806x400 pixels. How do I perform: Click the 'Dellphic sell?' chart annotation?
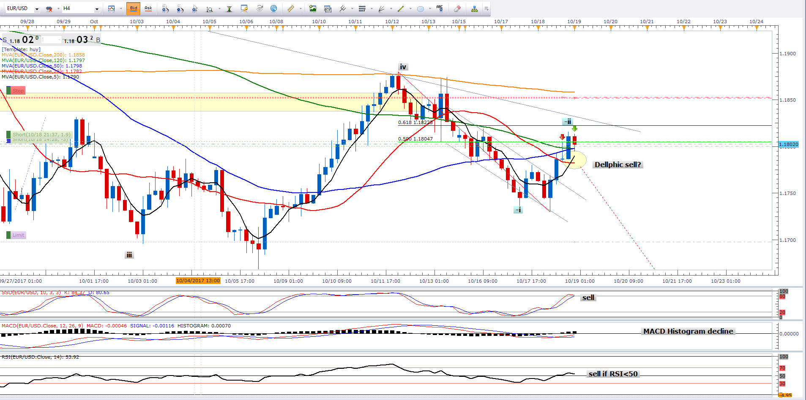point(617,165)
